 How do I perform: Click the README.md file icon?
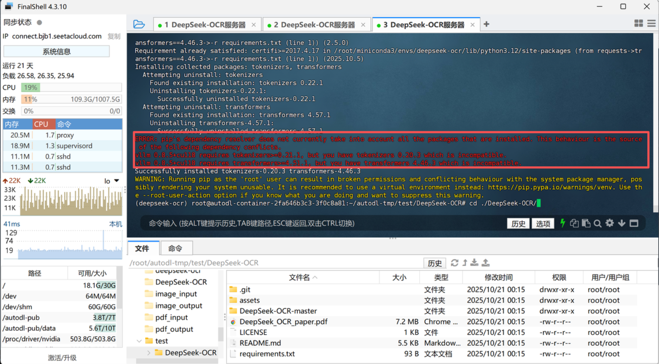click(x=233, y=343)
